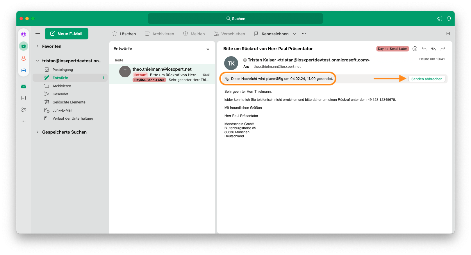Expand the Favoriten section
The width and height of the screenshot is (471, 255).
pyautogui.click(x=38, y=46)
